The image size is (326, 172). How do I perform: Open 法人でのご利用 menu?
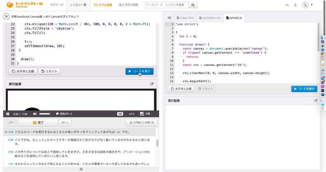coord(128,5)
